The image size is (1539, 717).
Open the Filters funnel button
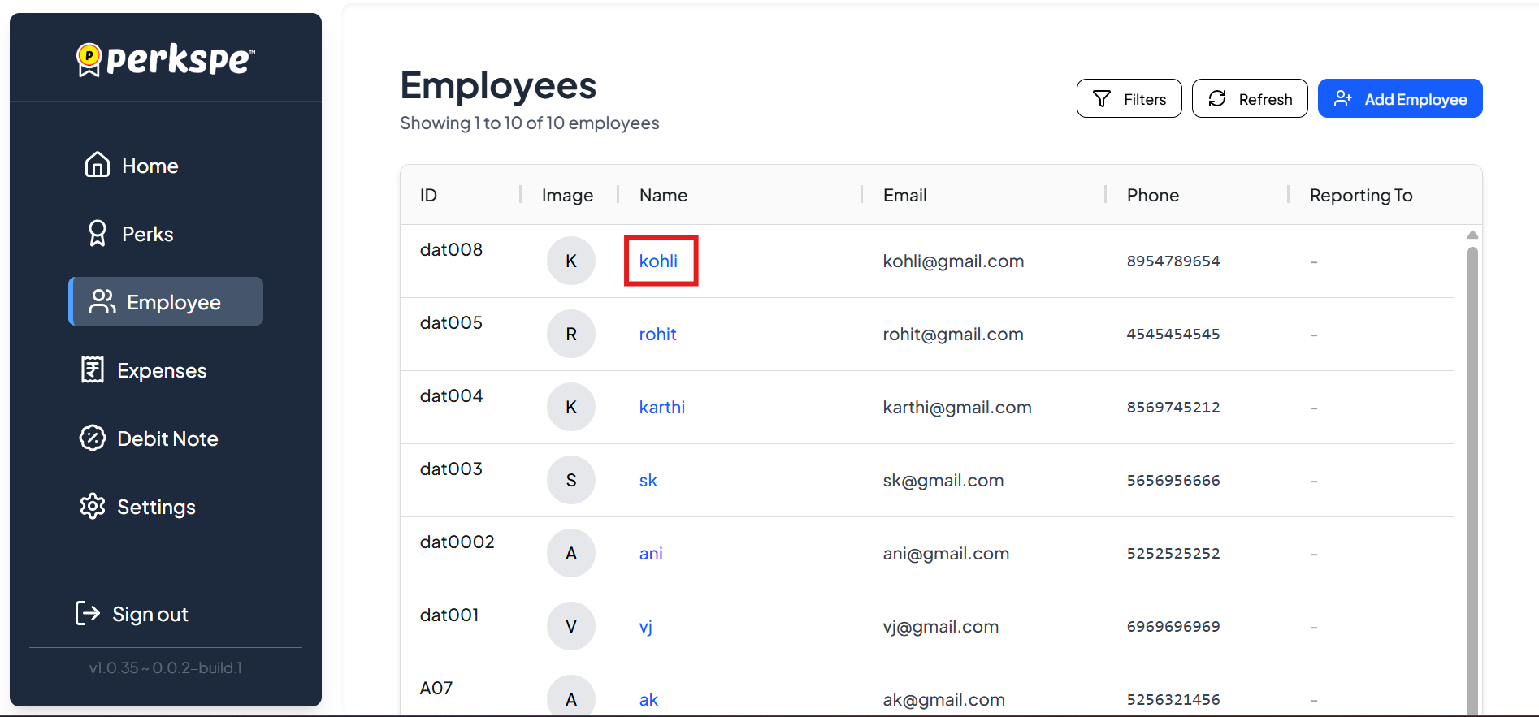1129,99
